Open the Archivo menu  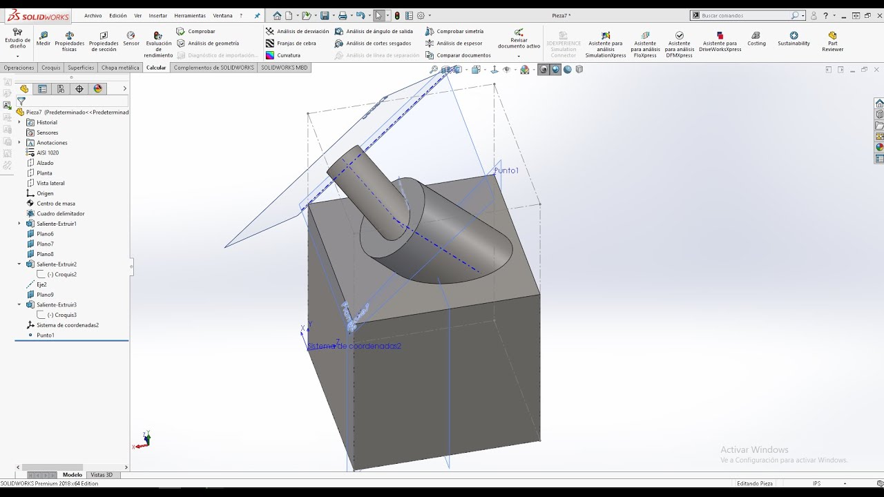tap(93, 15)
